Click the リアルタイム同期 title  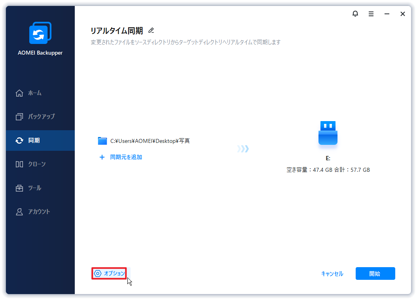[x=117, y=30]
